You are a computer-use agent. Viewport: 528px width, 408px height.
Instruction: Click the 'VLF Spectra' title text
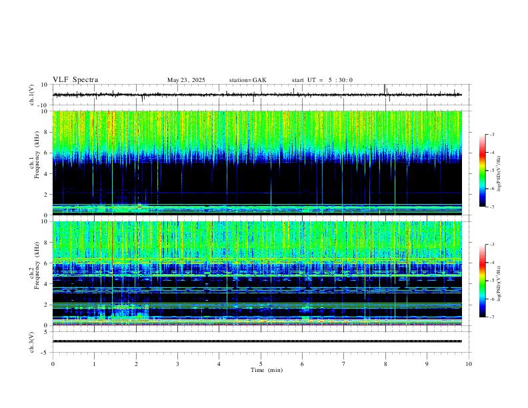tap(75, 80)
